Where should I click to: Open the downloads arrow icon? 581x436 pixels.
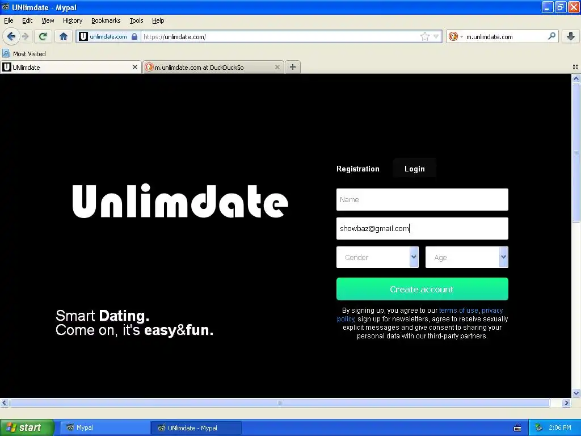coord(571,36)
